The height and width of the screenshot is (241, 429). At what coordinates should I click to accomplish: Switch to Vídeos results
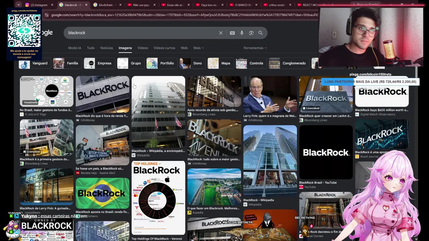pyautogui.click(x=142, y=48)
